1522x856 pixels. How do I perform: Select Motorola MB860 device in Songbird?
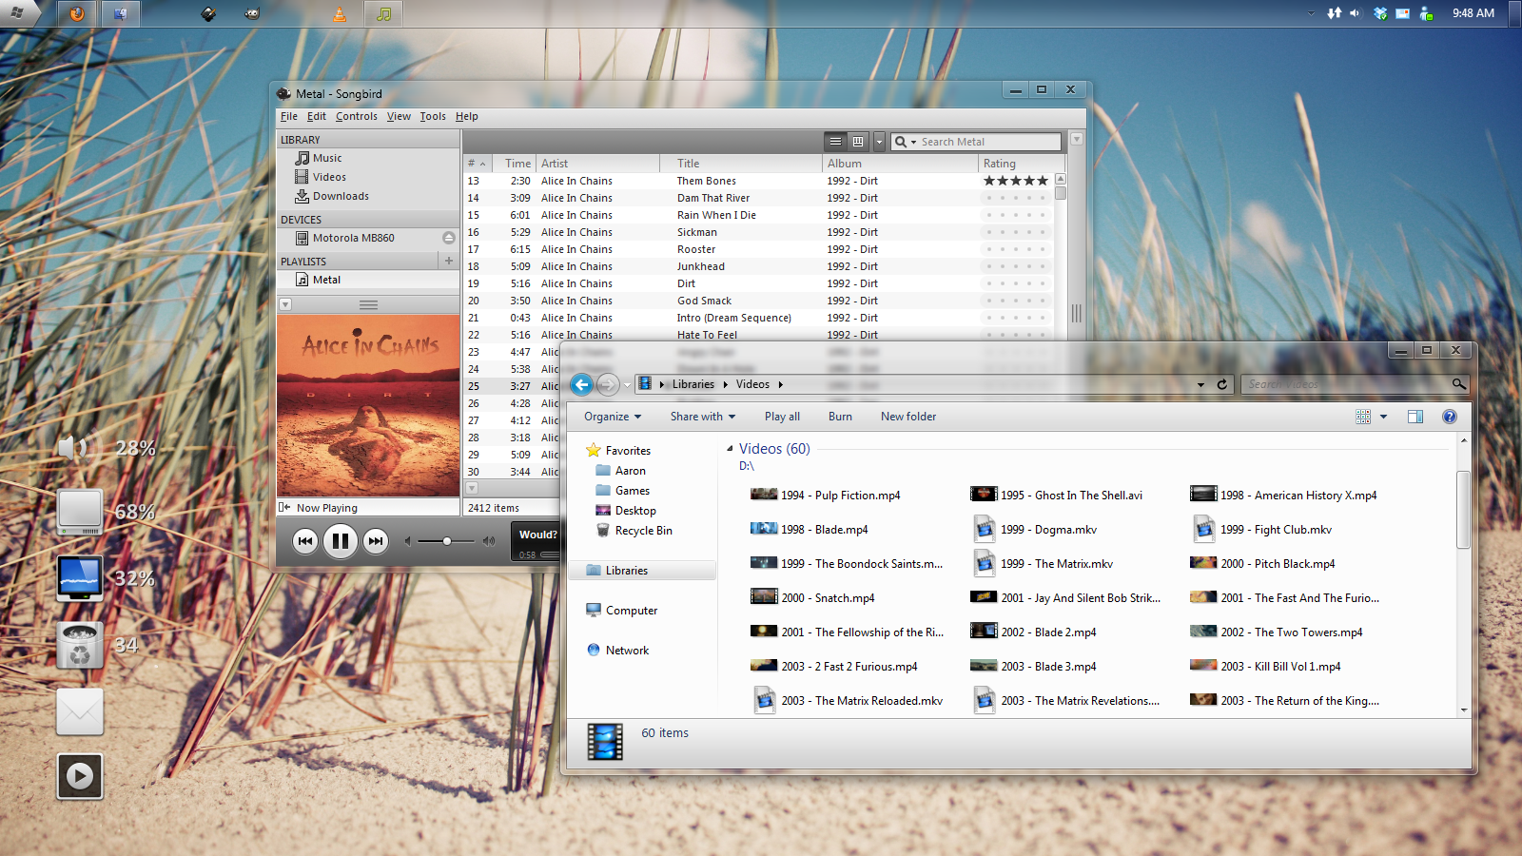345,239
